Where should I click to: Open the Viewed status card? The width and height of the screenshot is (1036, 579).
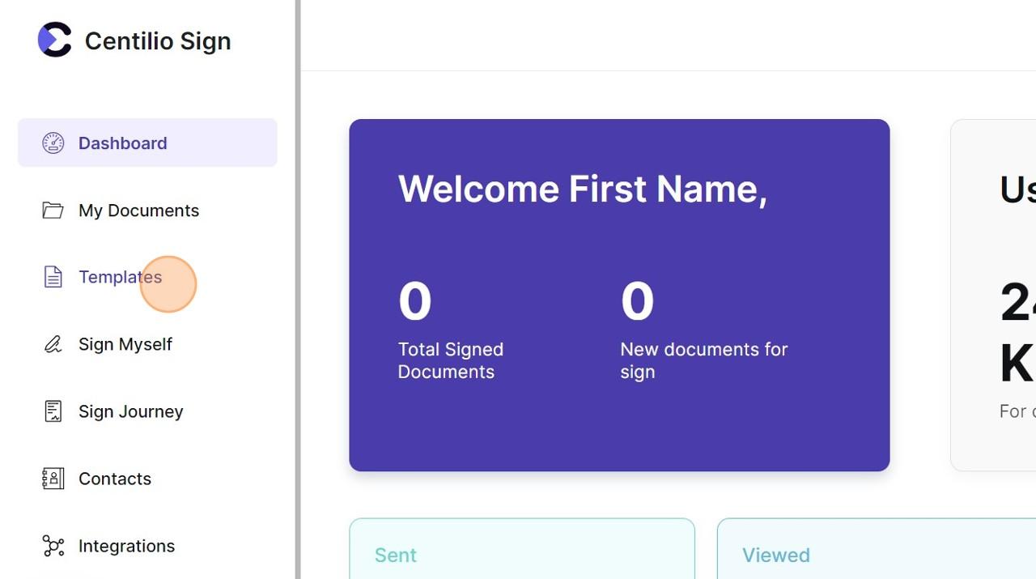874,551
